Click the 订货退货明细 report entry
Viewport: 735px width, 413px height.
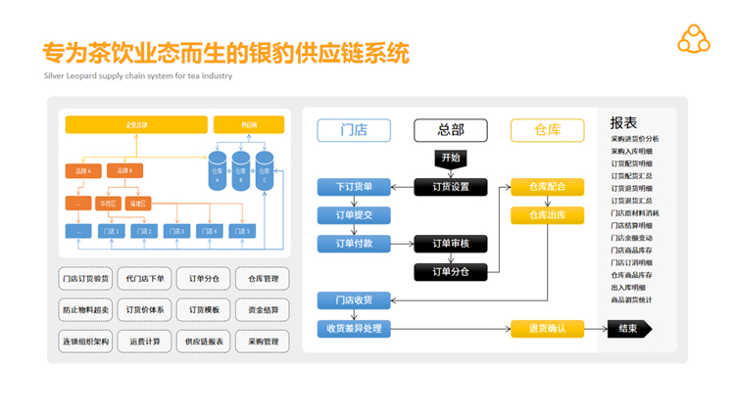pos(631,188)
